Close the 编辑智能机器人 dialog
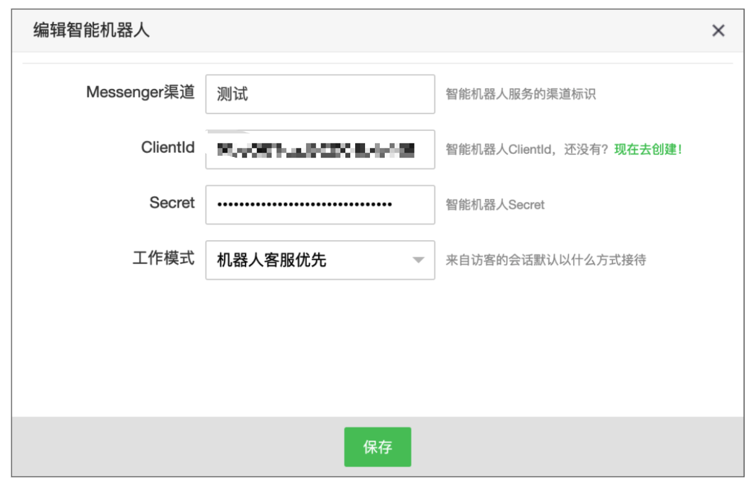Viewport: 751px width, 487px height. point(718,30)
